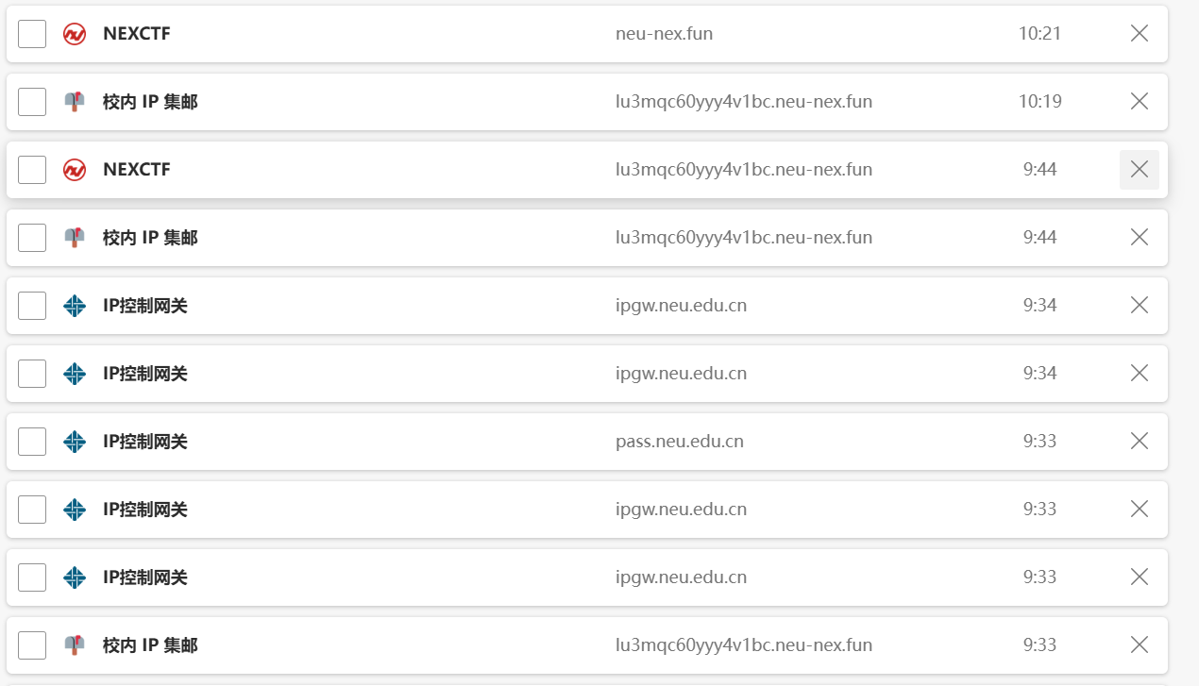Check the box for 校内 IP 集邮 at 10:19
The height and width of the screenshot is (686, 1199).
[32, 102]
